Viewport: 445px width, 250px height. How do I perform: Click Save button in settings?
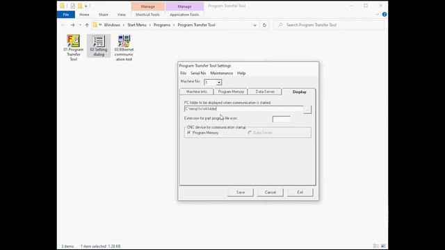[241, 192]
